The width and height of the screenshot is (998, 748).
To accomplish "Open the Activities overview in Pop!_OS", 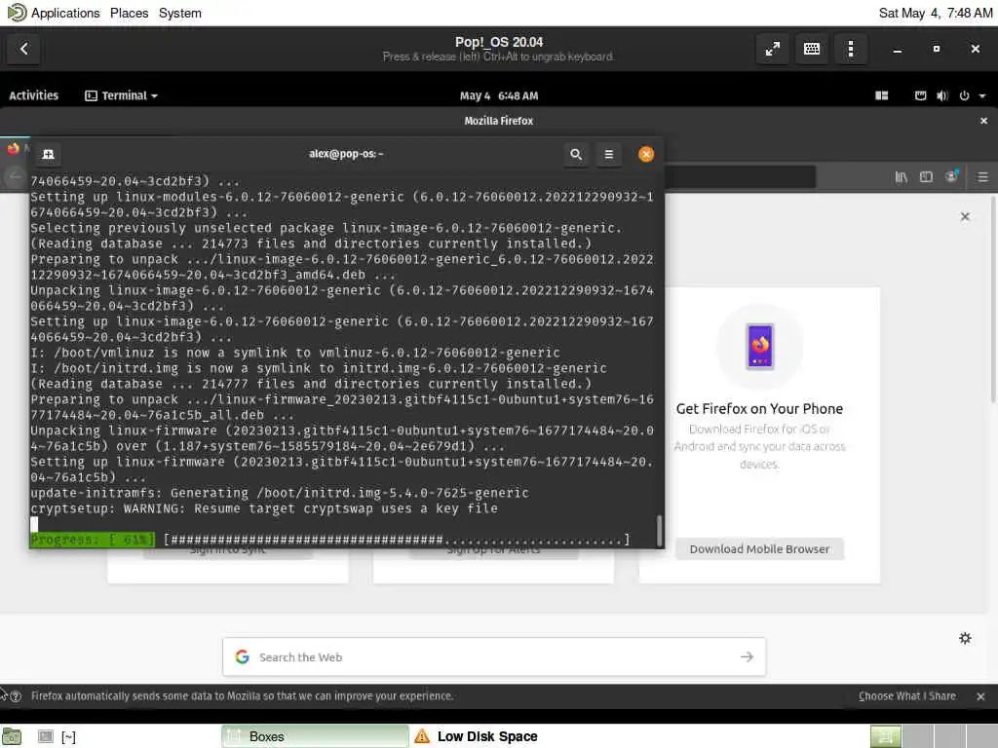I will pyautogui.click(x=34, y=95).
